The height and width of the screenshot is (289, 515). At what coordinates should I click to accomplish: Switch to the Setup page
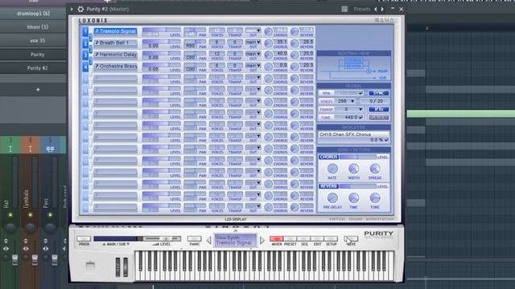tap(331, 239)
